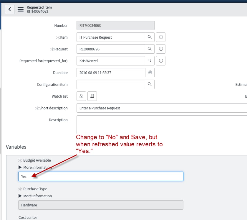Viewport: 247px width, 220px height.
Task: Click the Budget Available label
Action: tap(37, 160)
